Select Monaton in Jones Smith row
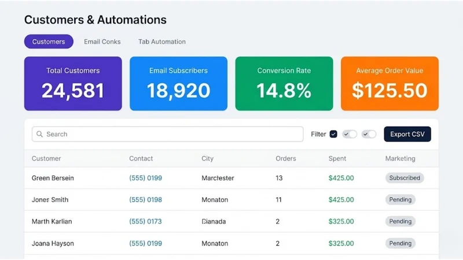The height and width of the screenshot is (260, 463). point(215,199)
